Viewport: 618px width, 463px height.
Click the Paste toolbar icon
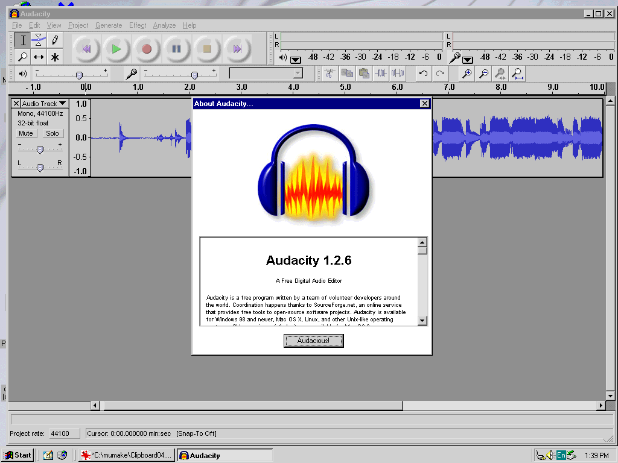click(364, 73)
